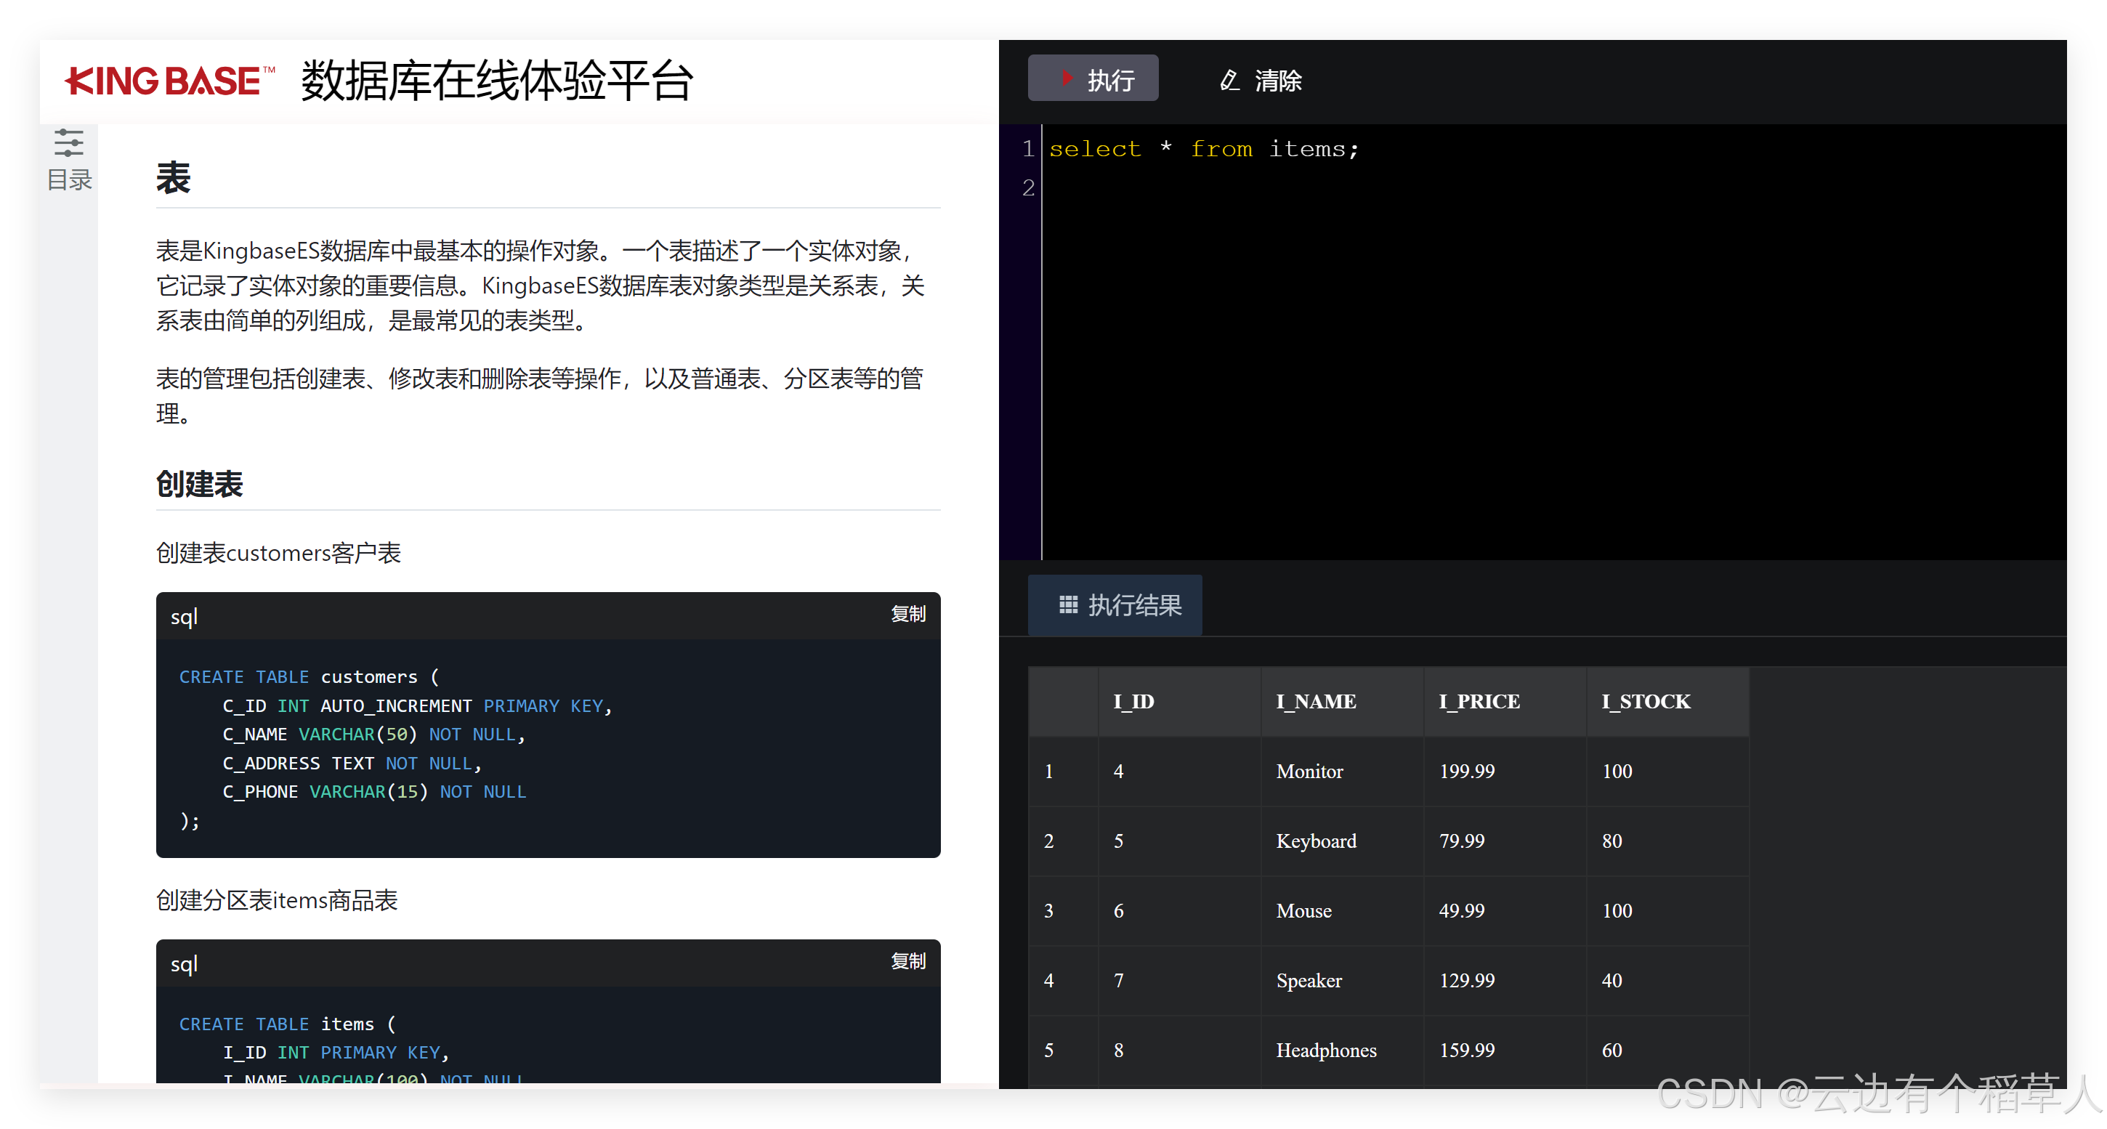
Task: Select the Keyboard price cell 79.99
Action: 1462,841
